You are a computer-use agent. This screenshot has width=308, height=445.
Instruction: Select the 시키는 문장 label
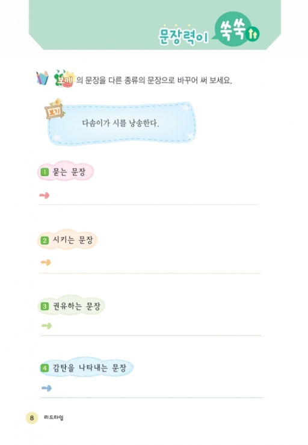pos(73,240)
